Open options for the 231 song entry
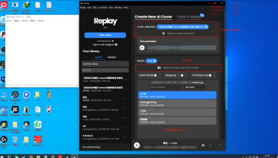278x158 pixels. coord(125,127)
